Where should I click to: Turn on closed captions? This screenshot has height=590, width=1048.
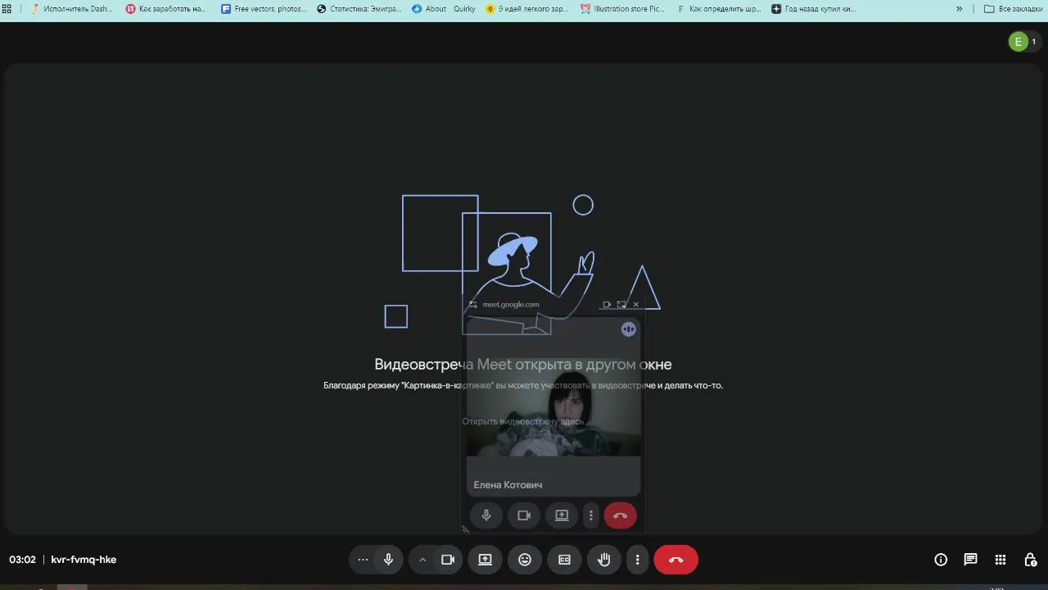point(564,560)
